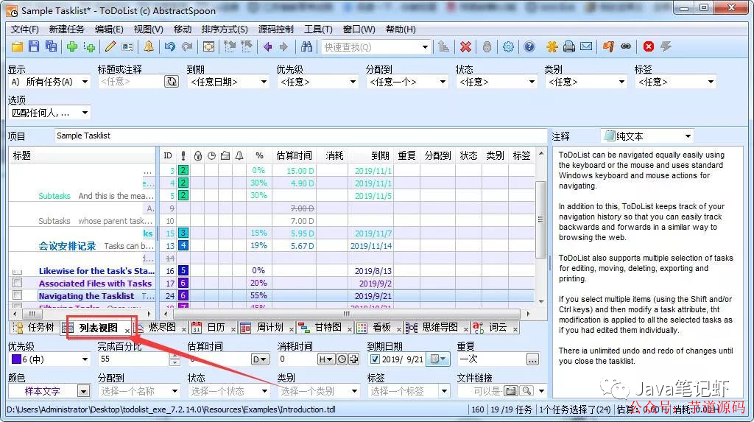Open the 纯文本 comment format dropdown
The height and width of the screenshot is (422, 754).
[688, 136]
